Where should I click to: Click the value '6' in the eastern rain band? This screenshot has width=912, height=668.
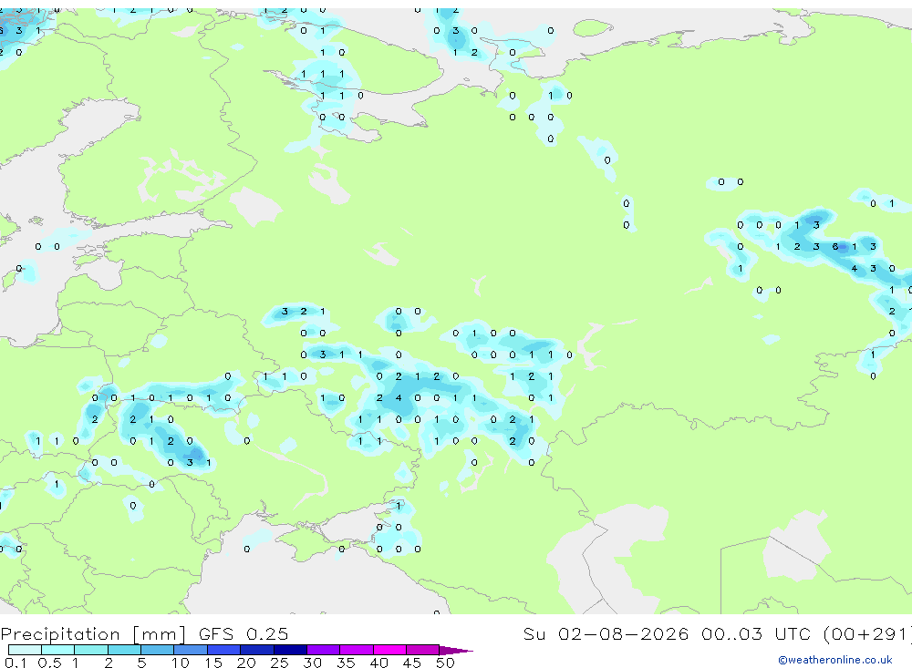[835, 246]
